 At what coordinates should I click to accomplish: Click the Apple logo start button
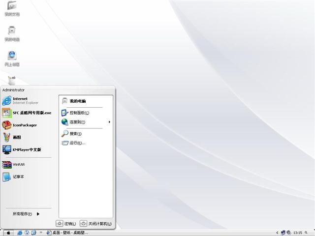[x=8, y=233]
